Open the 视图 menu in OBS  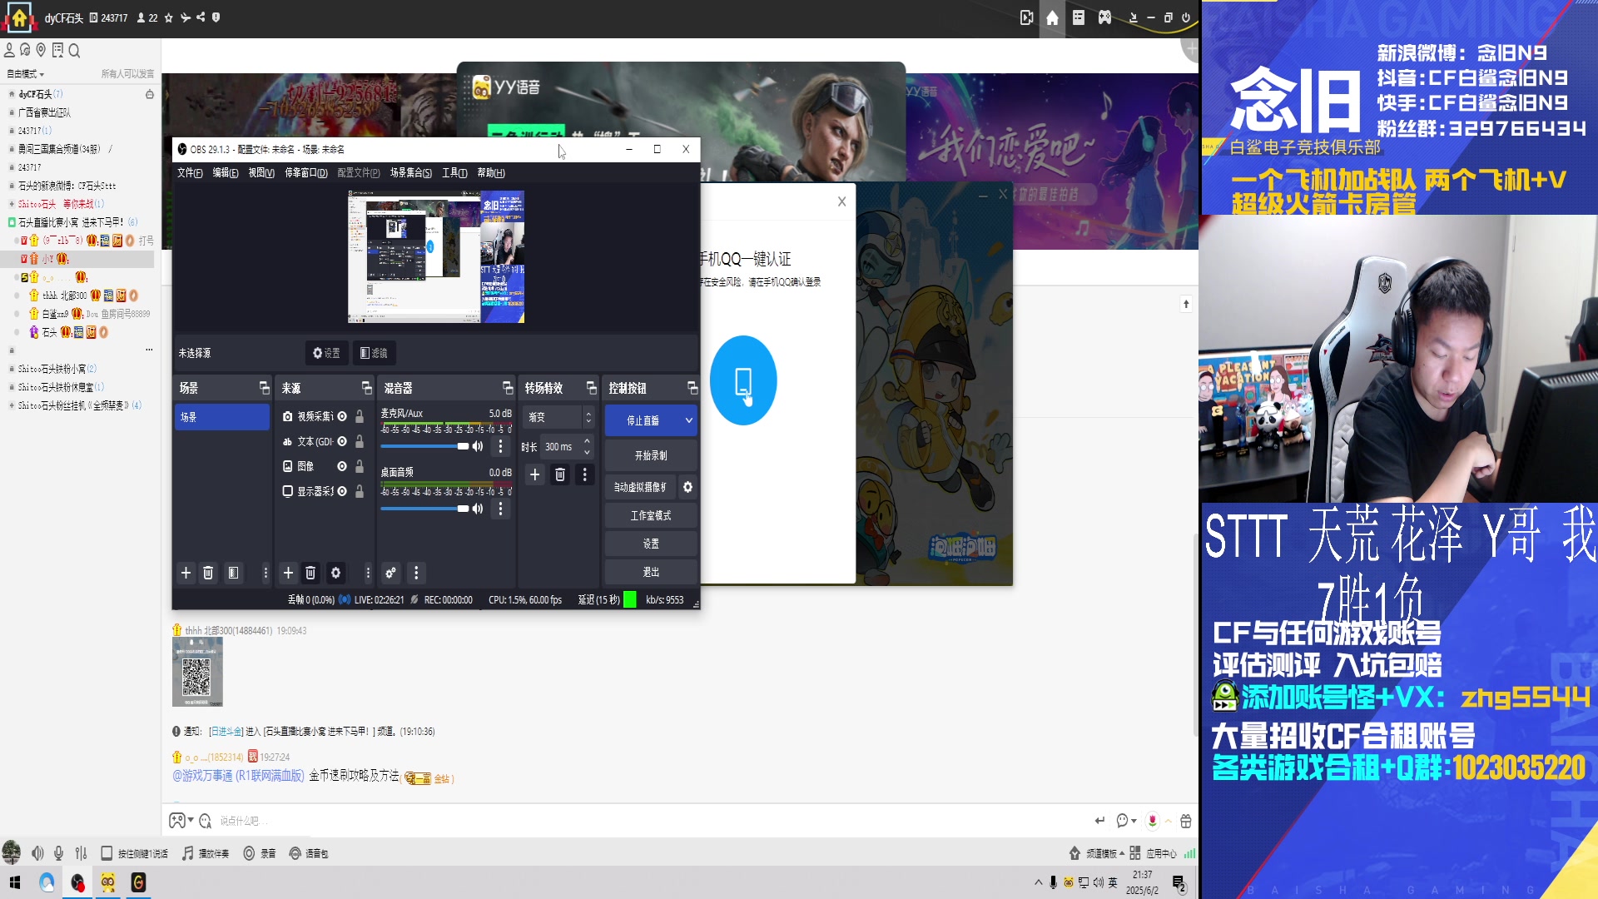click(261, 172)
